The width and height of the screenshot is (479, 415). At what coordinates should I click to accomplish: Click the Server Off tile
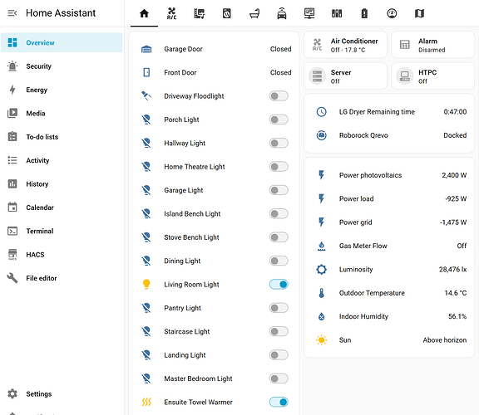tap(345, 76)
